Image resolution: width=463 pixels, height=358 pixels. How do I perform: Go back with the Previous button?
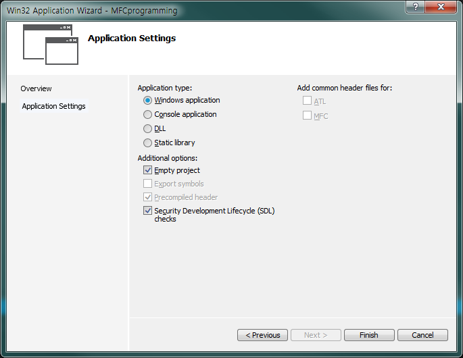point(262,335)
